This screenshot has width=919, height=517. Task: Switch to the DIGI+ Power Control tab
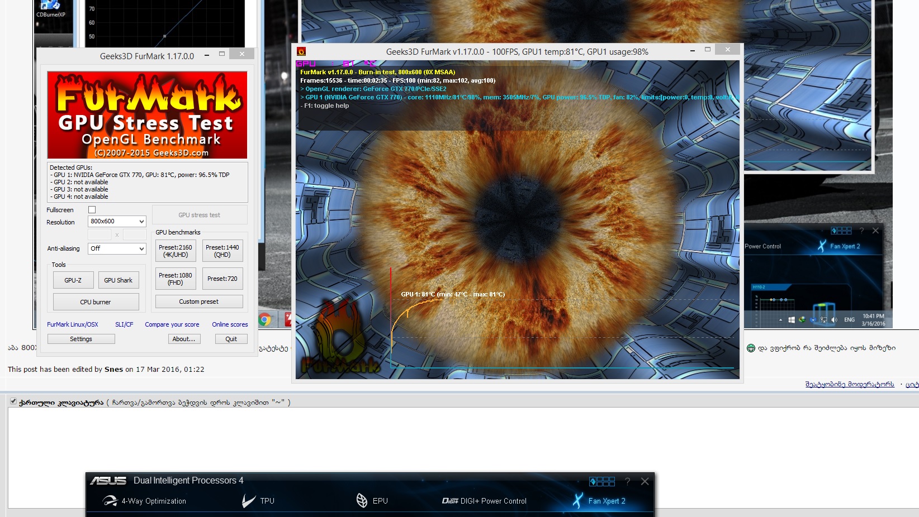[x=484, y=501]
